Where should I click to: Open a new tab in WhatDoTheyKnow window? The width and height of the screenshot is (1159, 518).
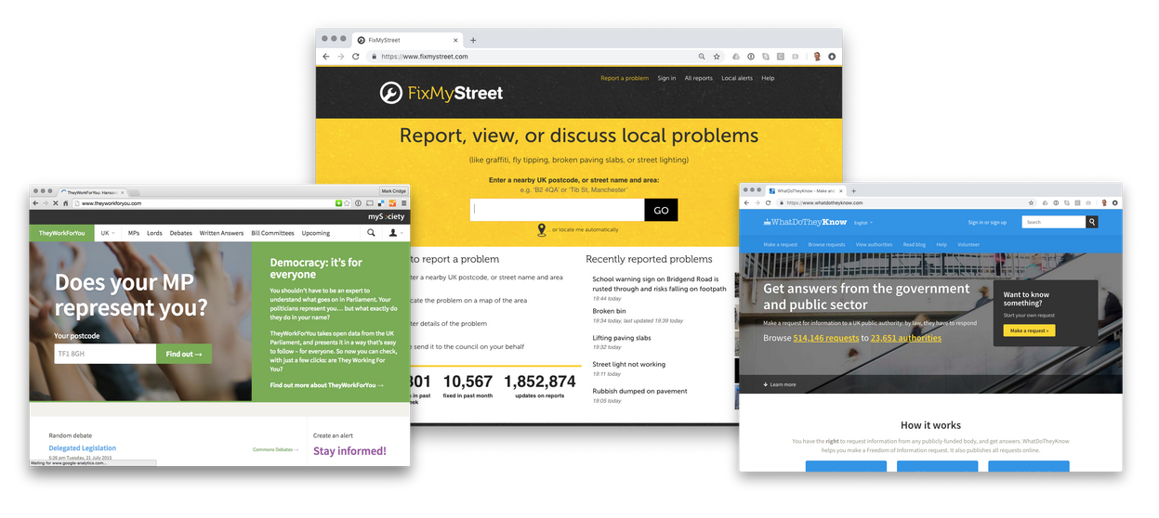point(853,191)
